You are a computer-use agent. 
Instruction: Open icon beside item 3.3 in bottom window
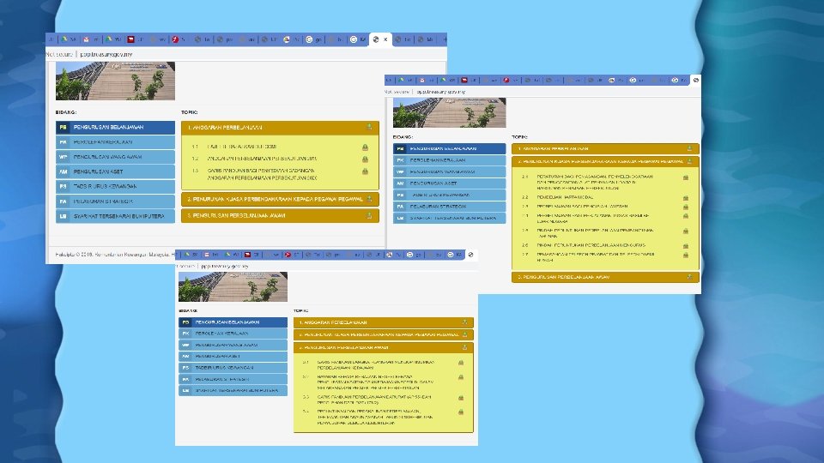coord(460,398)
